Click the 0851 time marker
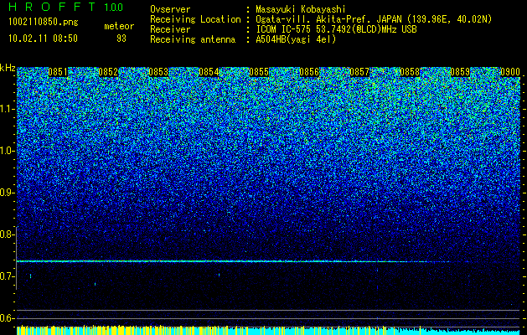The height and width of the screenshot is (335, 527). (x=58, y=72)
